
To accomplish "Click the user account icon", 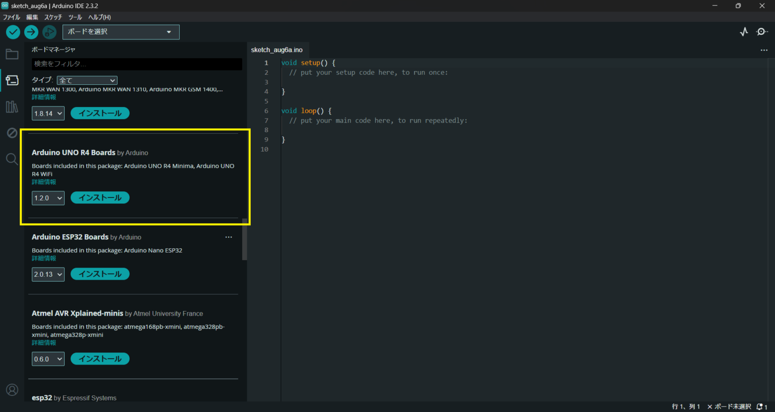I will coord(12,390).
